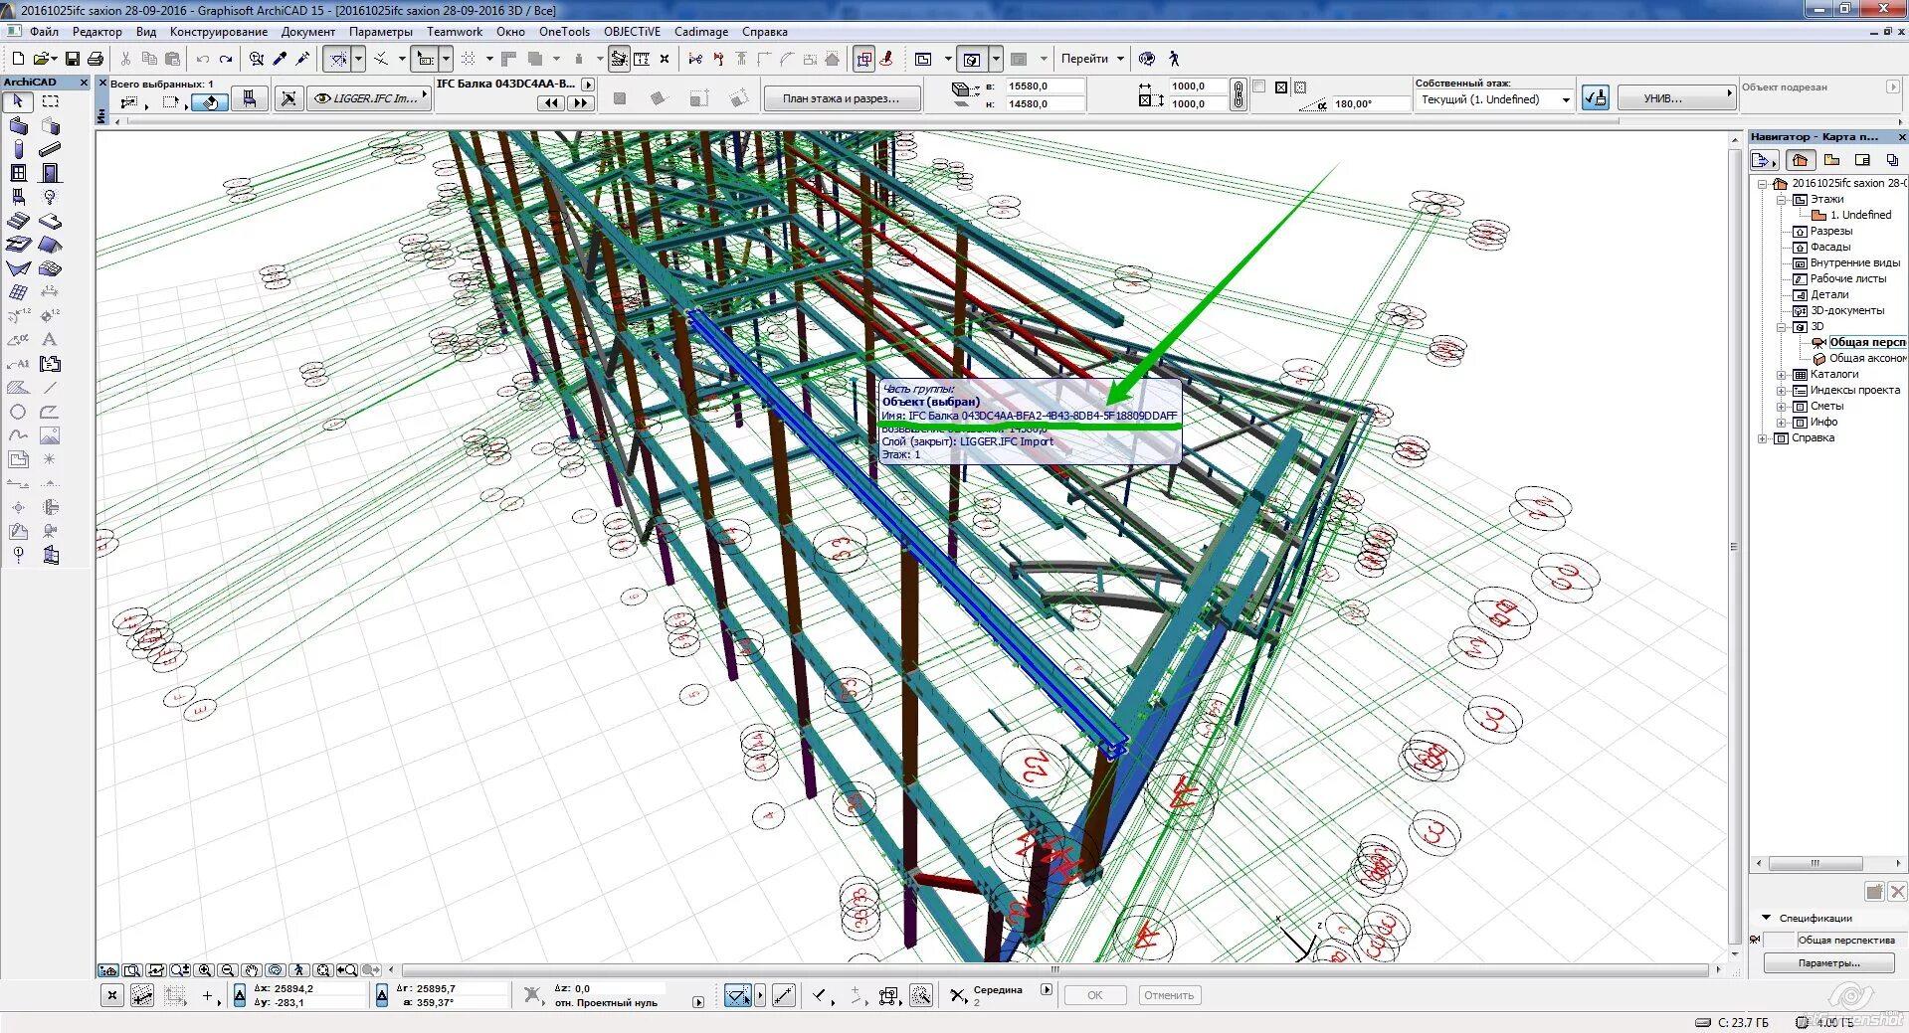The width and height of the screenshot is (1909, 1033).
Task: Open the Cadimage menu
Action: click(x=701, y=32)
